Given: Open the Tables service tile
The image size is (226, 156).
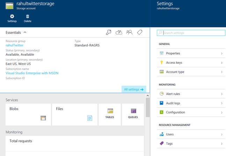Looking at the screenshot, I should (110, 114).
